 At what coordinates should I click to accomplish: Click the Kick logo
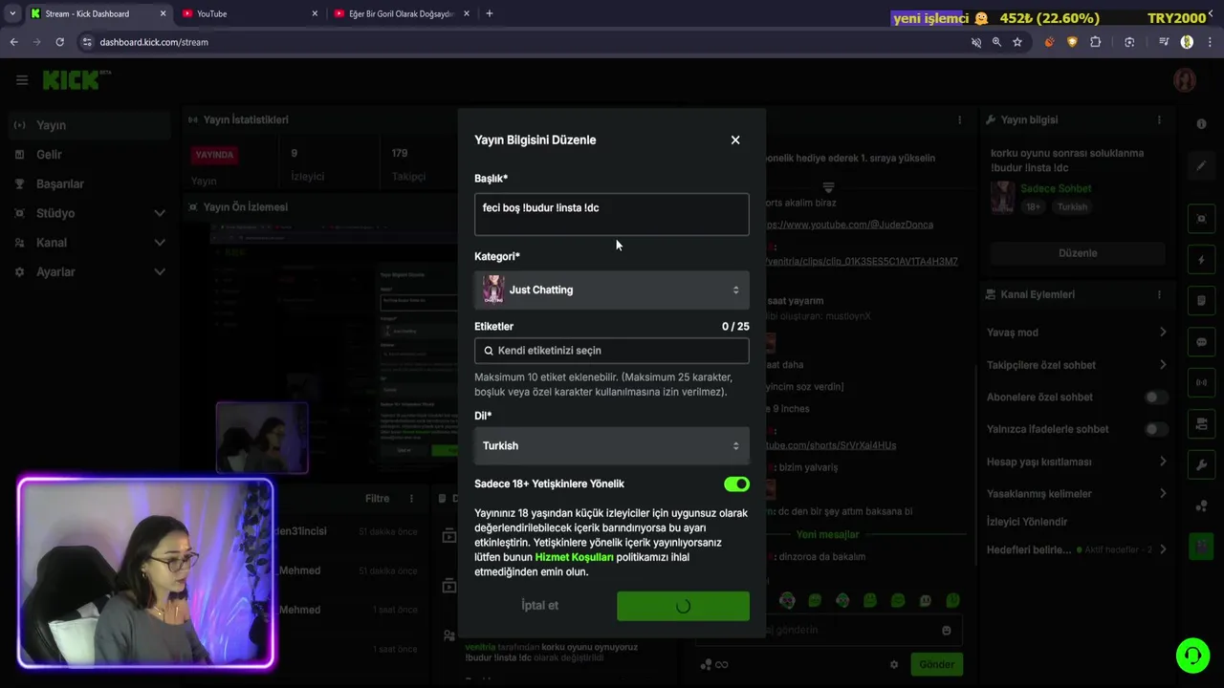coord(76,80)
